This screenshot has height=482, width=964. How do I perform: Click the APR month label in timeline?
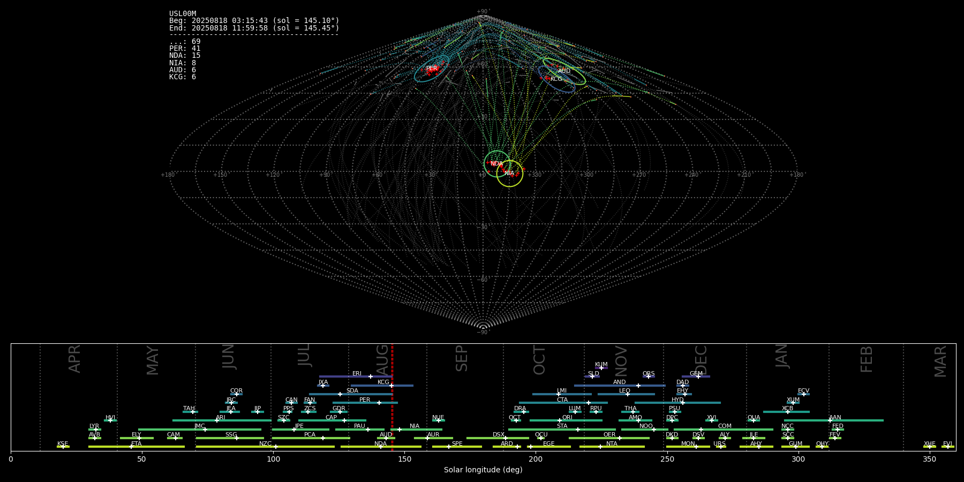tap(74, 359)
